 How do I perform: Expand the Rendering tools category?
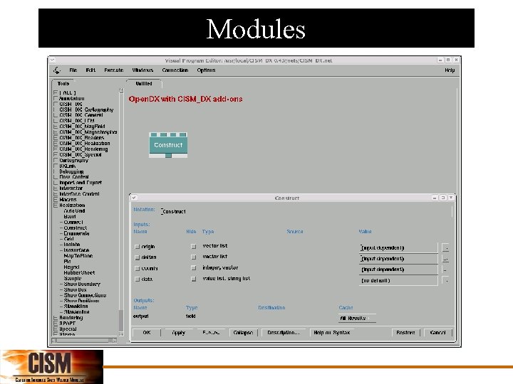pos(56,317)
